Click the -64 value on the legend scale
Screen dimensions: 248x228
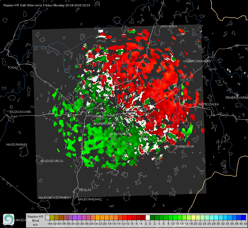(50, 224)
